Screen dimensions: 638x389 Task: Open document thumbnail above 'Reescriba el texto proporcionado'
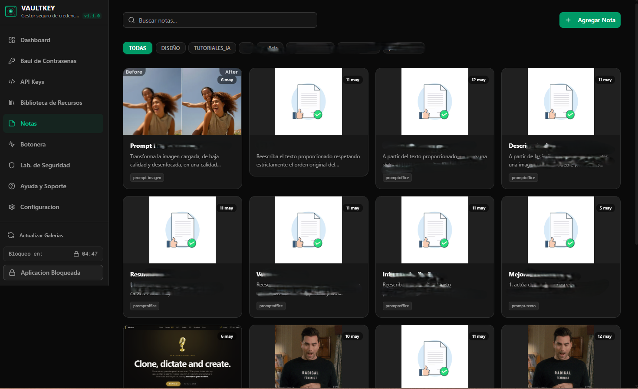[x=309, y=101]
